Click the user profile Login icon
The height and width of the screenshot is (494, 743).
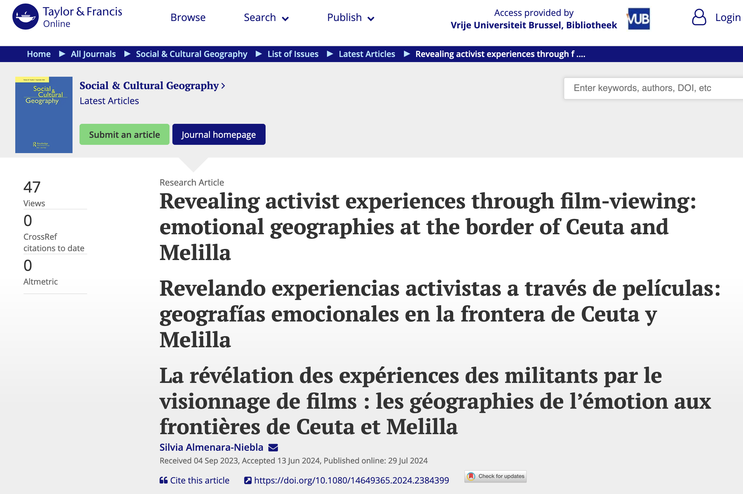[x=699, y=17]
